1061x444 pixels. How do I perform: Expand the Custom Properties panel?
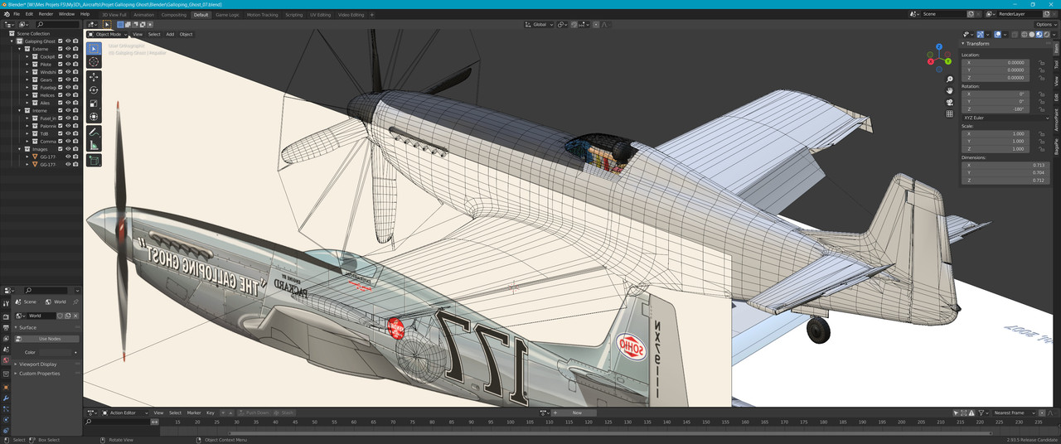38,374
